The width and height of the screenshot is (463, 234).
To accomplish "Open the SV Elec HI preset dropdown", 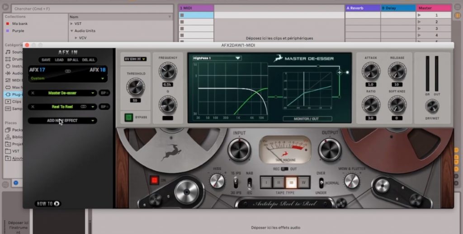I will tap(135, 59).
